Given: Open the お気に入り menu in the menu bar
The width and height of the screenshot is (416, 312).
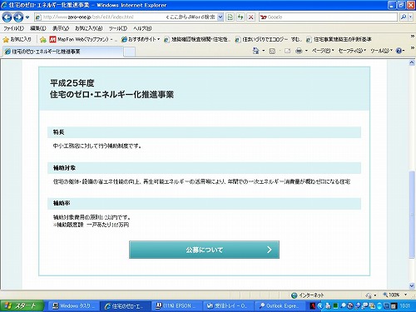Looking at the screenshot, I should pos(89,28).
